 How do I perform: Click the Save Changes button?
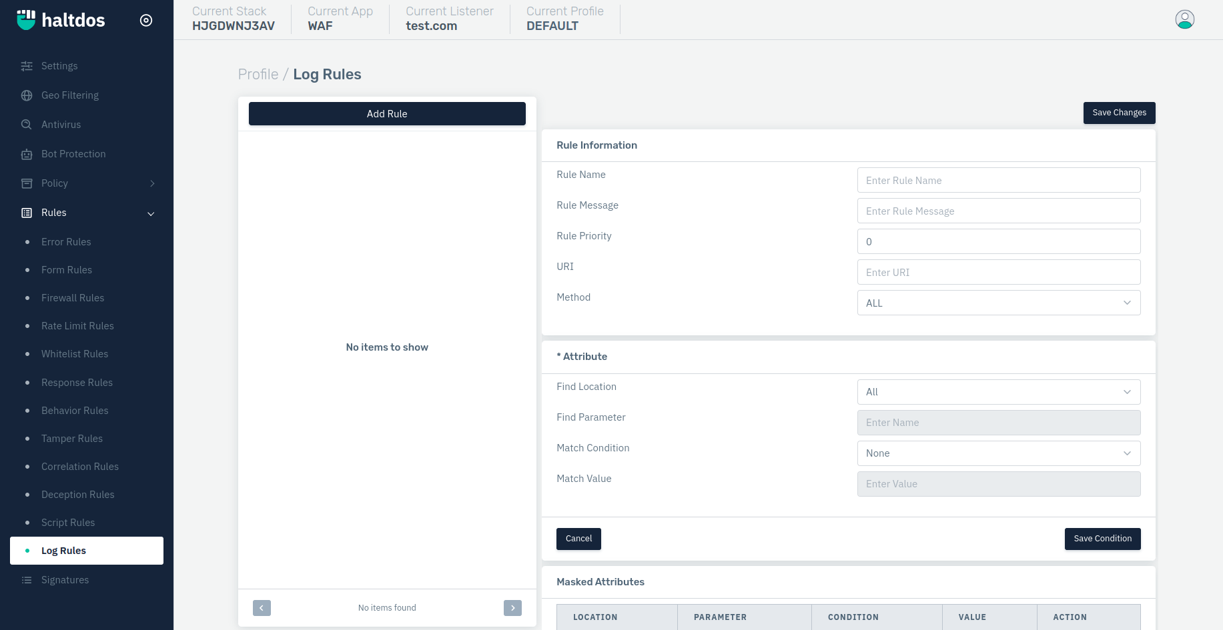tap(1119, 113)
